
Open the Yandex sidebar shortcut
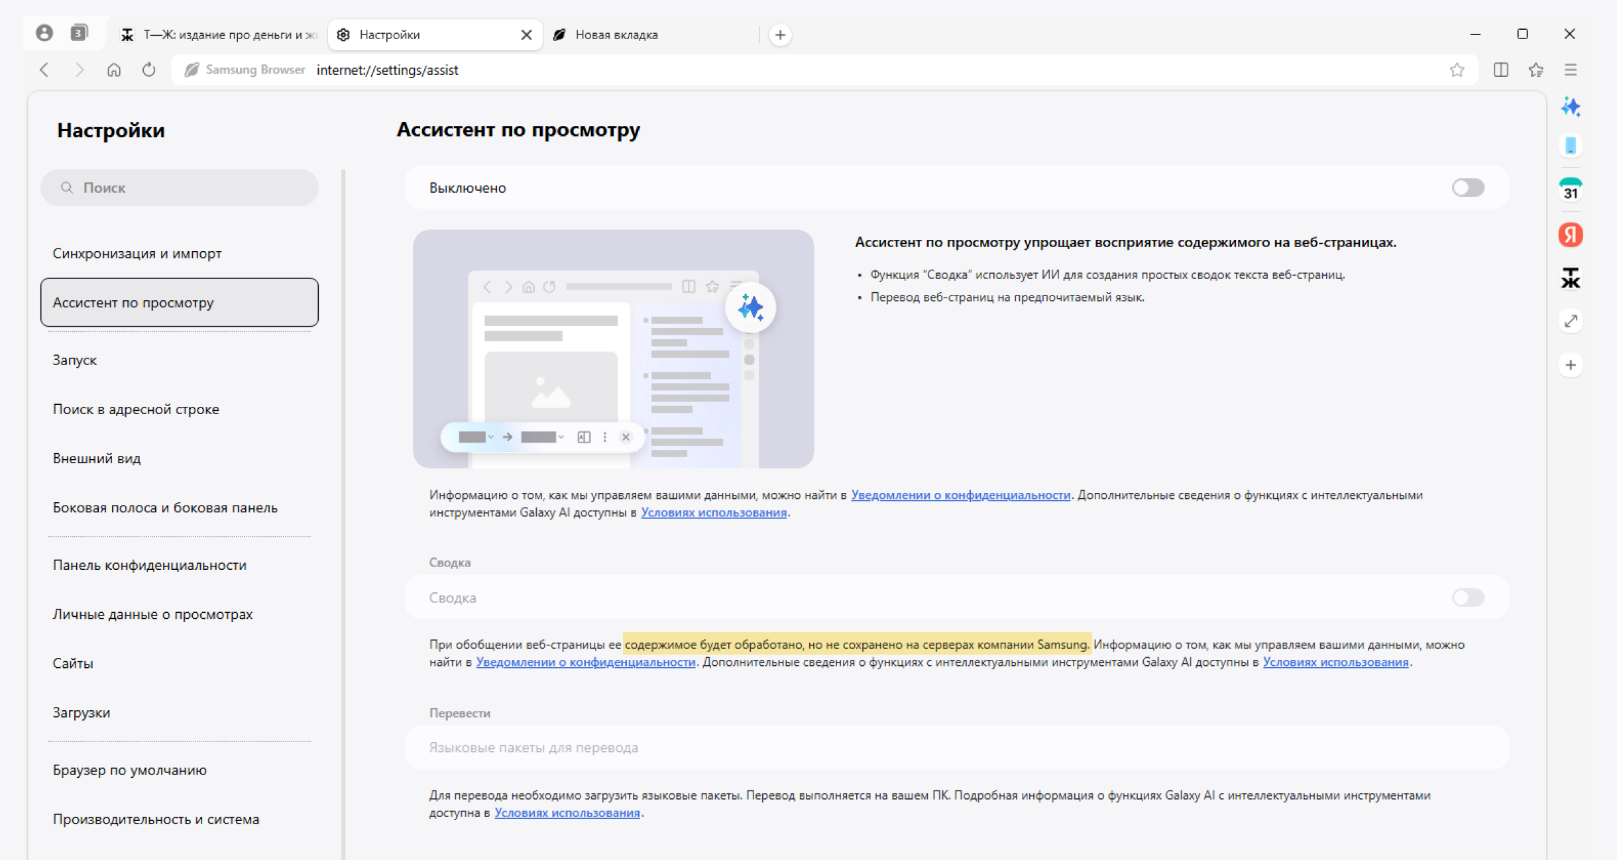[1571, 235]
